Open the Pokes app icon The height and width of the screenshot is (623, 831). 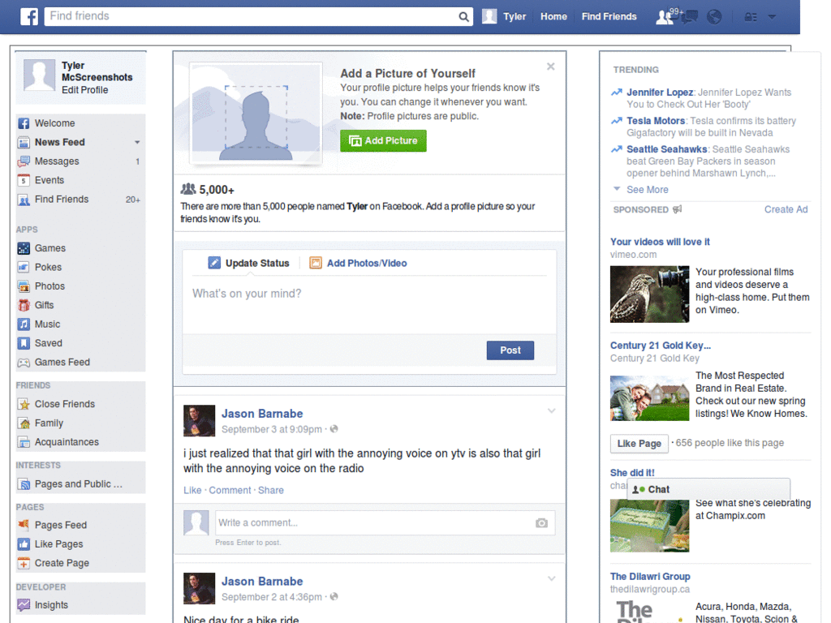click(x=24, y=267)
